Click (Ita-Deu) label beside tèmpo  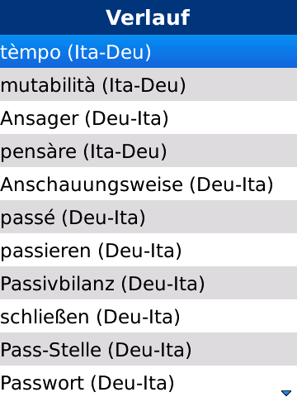(110, 53)
